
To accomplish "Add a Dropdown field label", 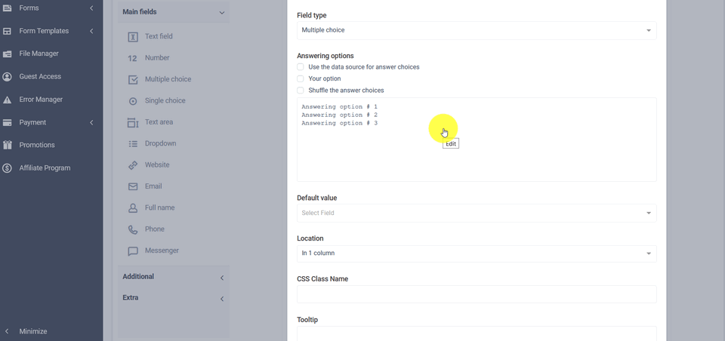I will (x=160, y=143).
